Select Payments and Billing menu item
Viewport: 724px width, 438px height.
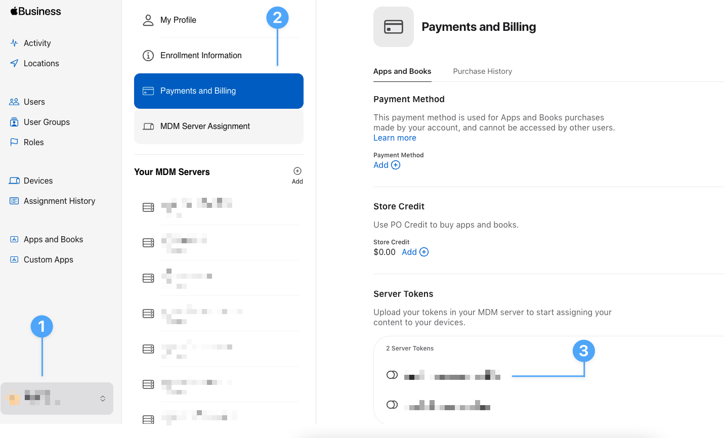pyautogui.click(x=219, y=91)
